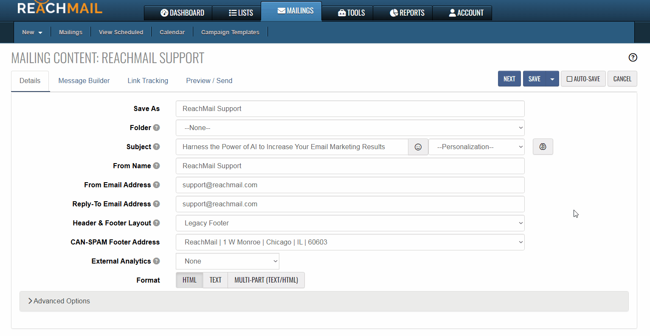Open the Campaign Templates link
This screenshot has height=336, width=650.
230,32
